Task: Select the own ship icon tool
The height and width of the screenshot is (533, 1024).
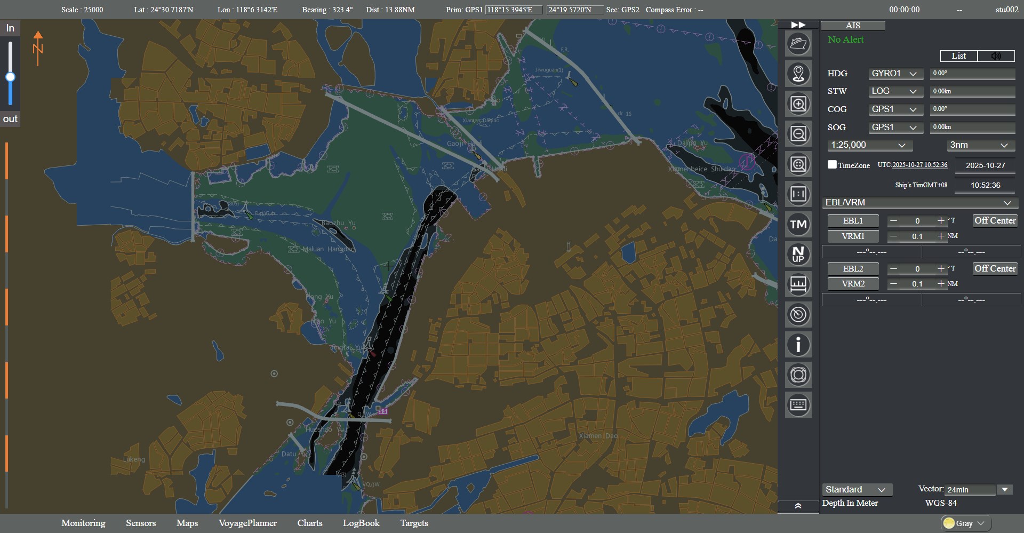Action: coord(798,43)
